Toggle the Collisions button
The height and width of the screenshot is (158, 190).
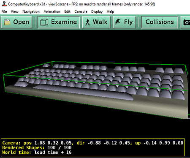160,22
